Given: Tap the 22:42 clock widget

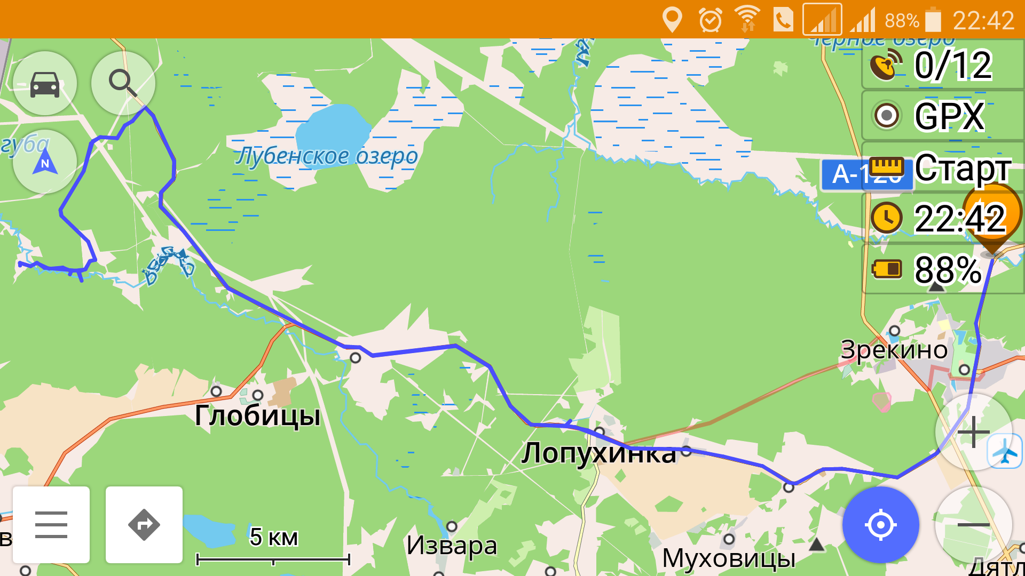Looking at the screenshot, I should [x=943, y=218].
